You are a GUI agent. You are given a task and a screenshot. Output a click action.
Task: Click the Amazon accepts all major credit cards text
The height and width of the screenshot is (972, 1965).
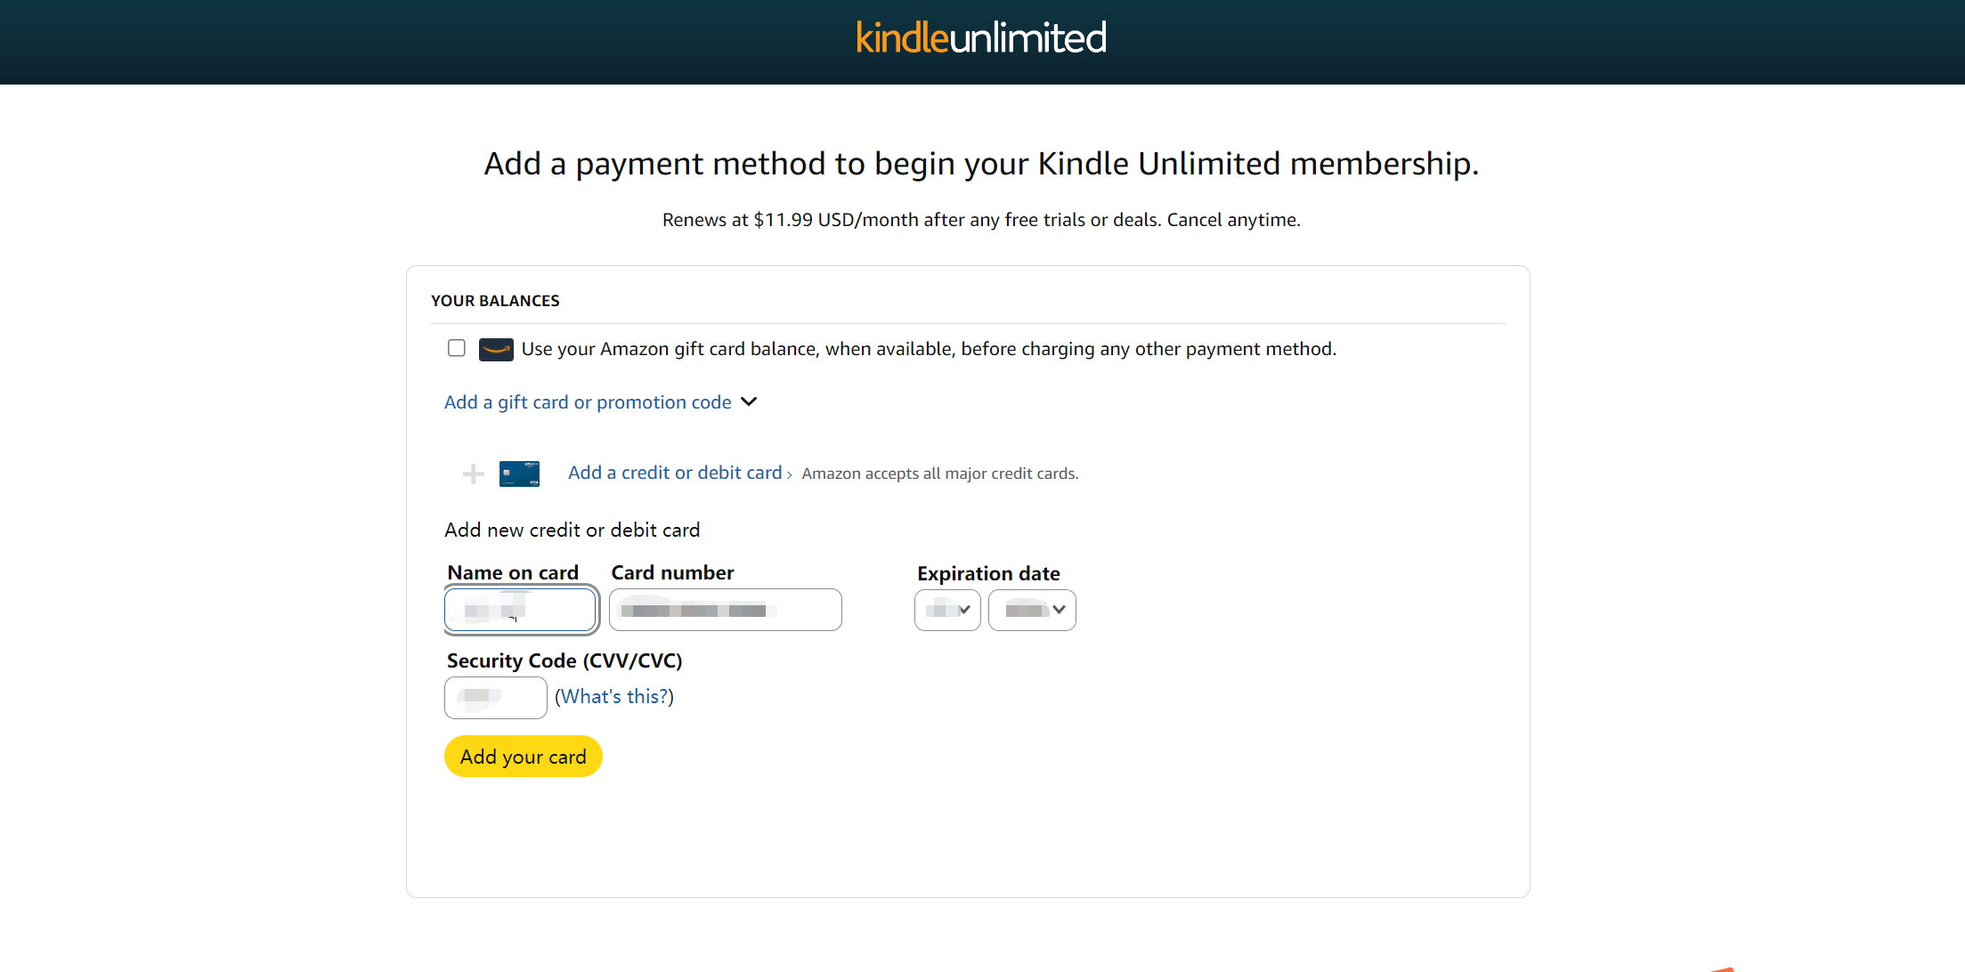[940, 474]
